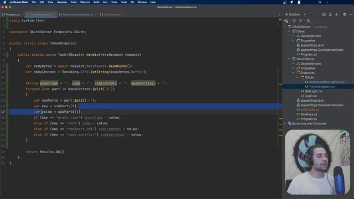Expand Dependencies under Client project
Viewport: 354px width, 199px height.
tap(293, 36)
